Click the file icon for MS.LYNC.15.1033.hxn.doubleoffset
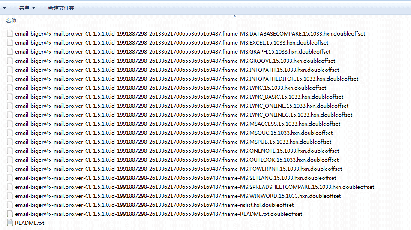Viewport: 411px width, 230px height. point(10,88)
